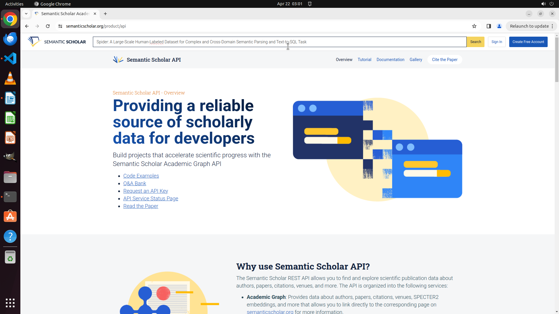Go back to the previous page
This screenshot has height=314, width=559.
(x=27, y=26)
